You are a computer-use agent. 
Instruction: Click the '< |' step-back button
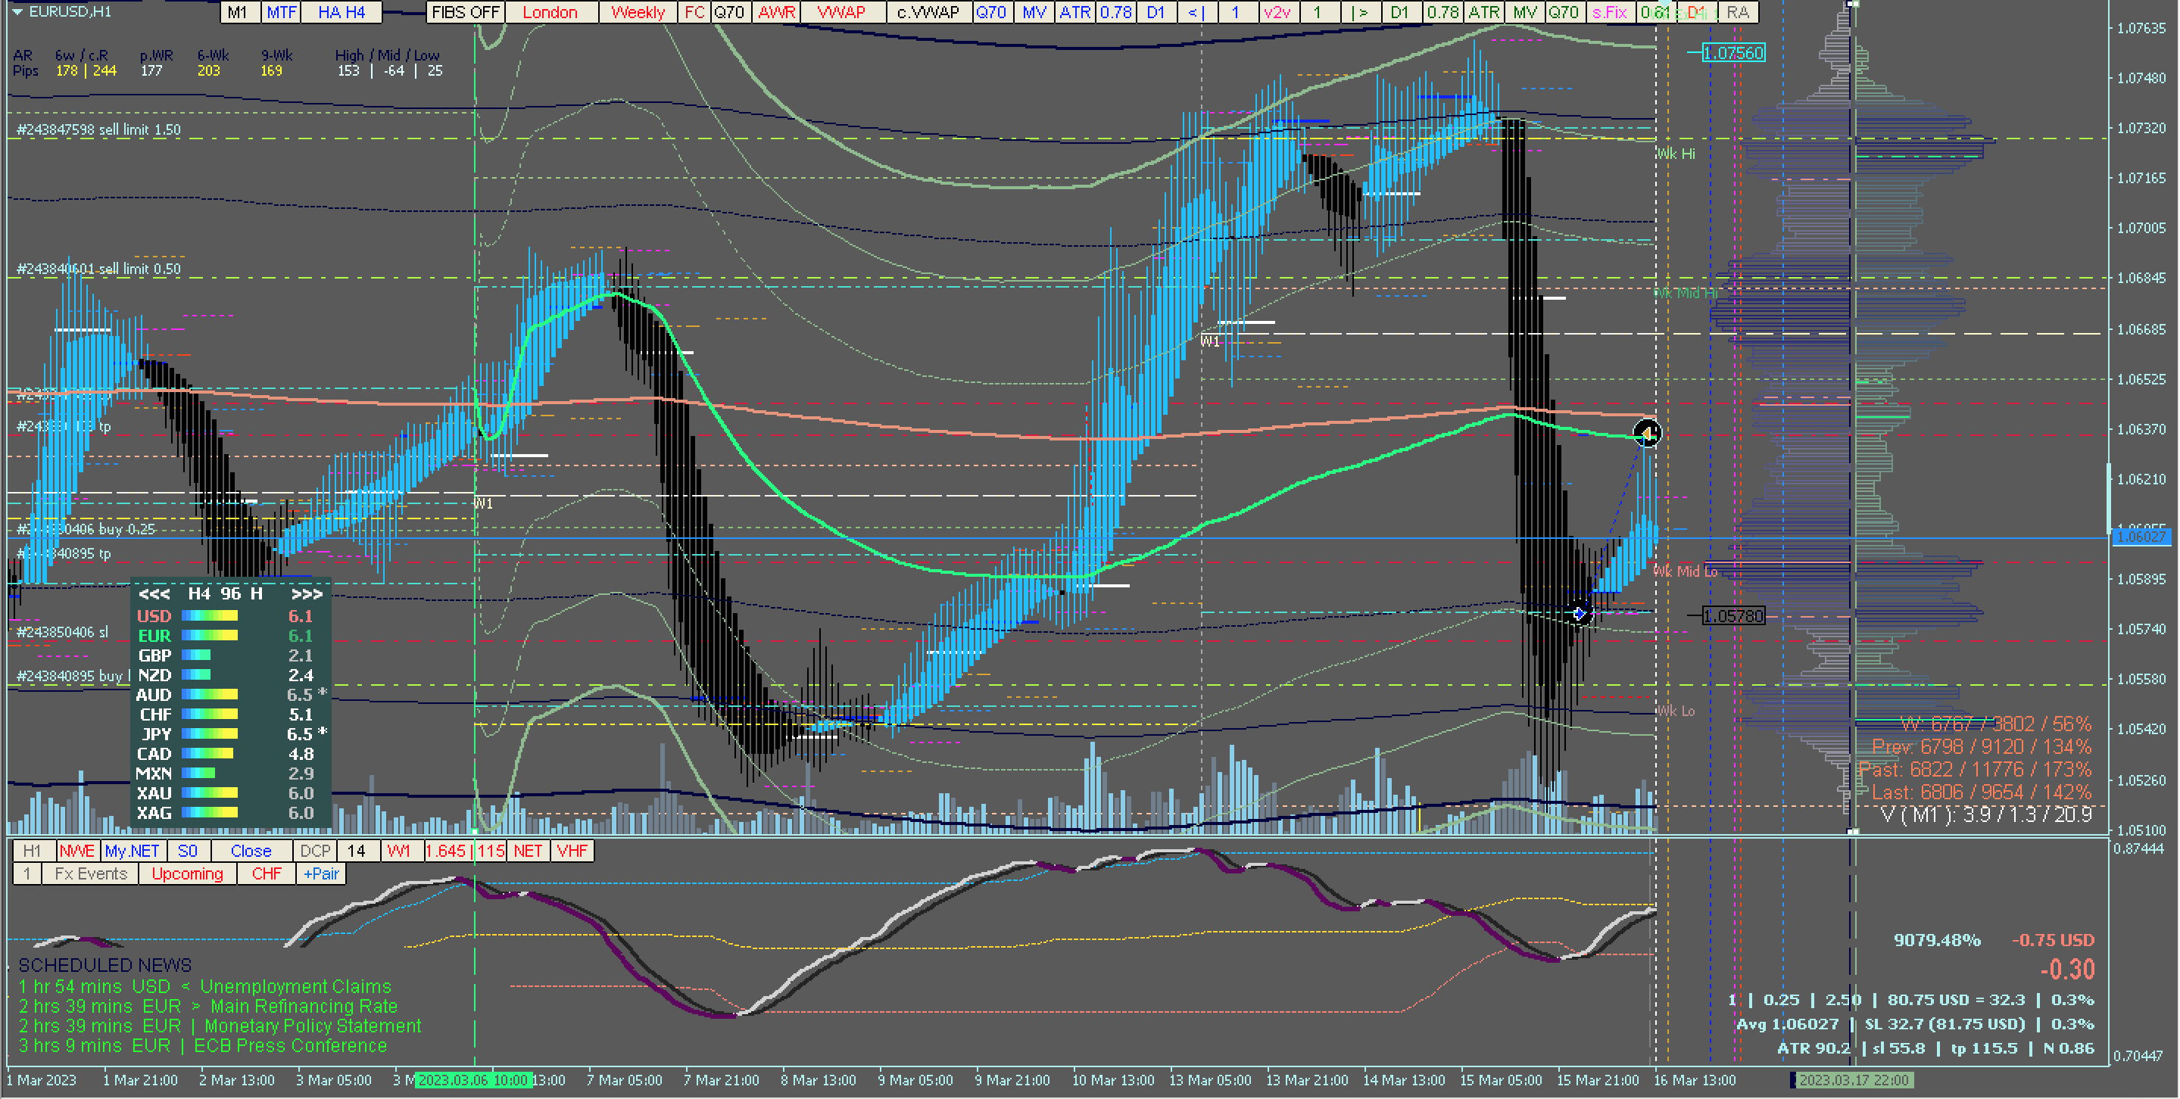point(1196,12)
